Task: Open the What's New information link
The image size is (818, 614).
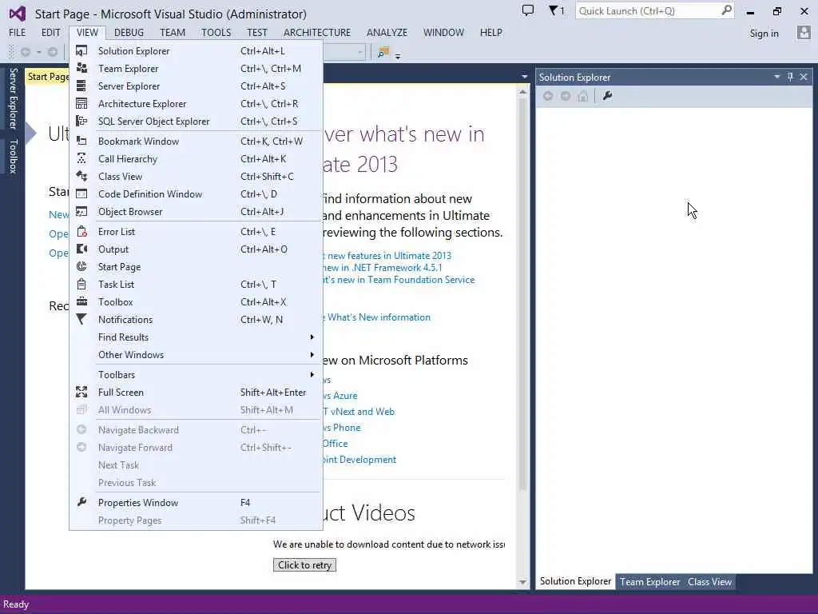Action: click(377, 317)
